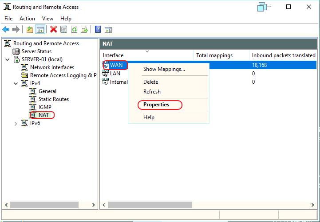320x222 pixels.
Task: Collapse the SERVER-01 (local) tree node
Action: [8, 60]
